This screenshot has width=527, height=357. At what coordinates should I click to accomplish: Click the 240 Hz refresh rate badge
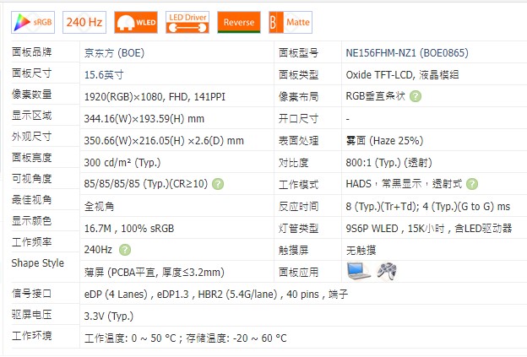point(84,22)
